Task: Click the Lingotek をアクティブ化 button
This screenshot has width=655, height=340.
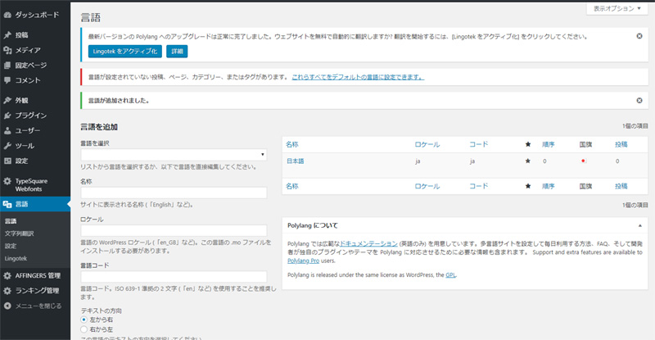Action: click(125, 52)
